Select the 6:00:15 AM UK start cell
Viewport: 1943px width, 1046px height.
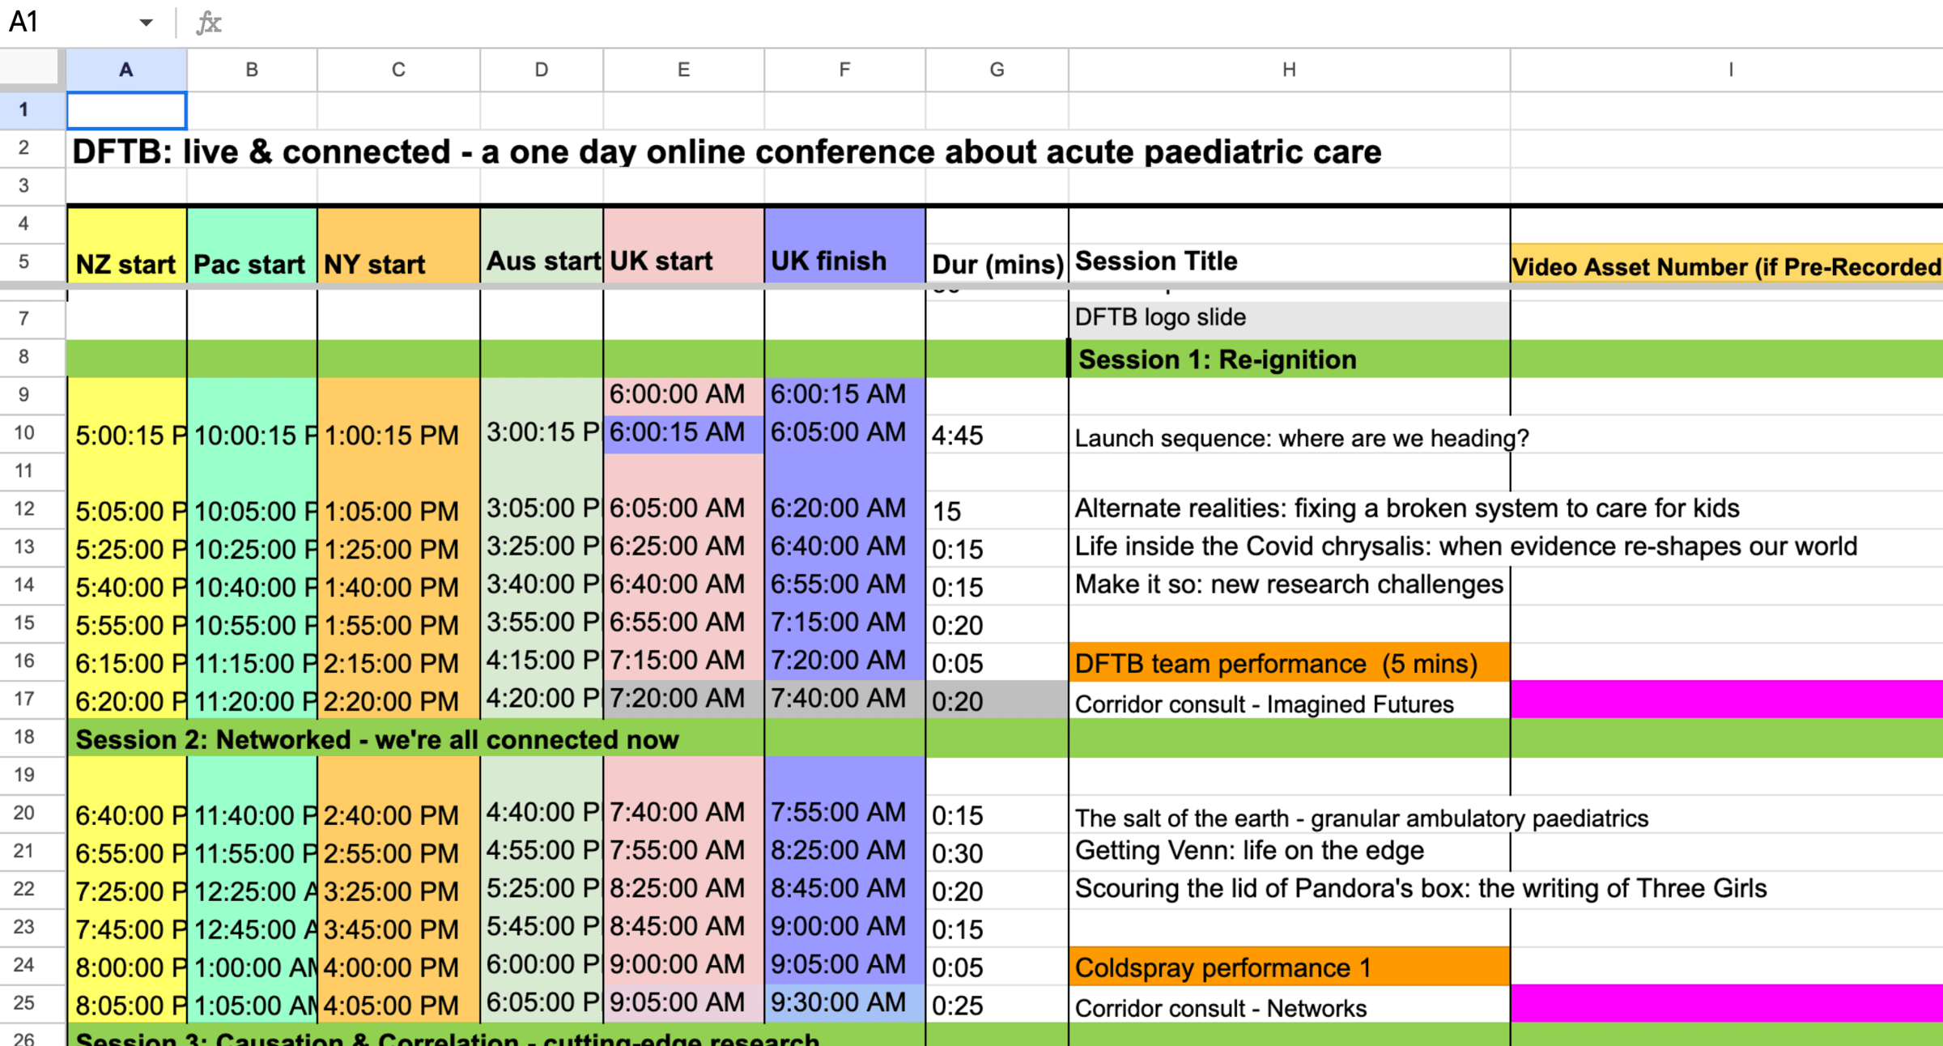(x=683, y=433)
